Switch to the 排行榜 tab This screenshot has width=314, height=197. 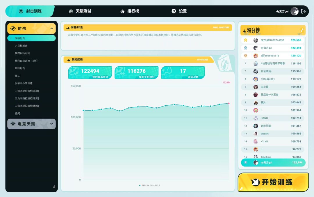point(133,11)
